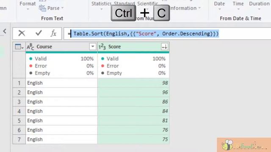271x152 pixels.
Task: Click the Score cell showing 86
Action: pyautogui.click(x=133, y=102)
